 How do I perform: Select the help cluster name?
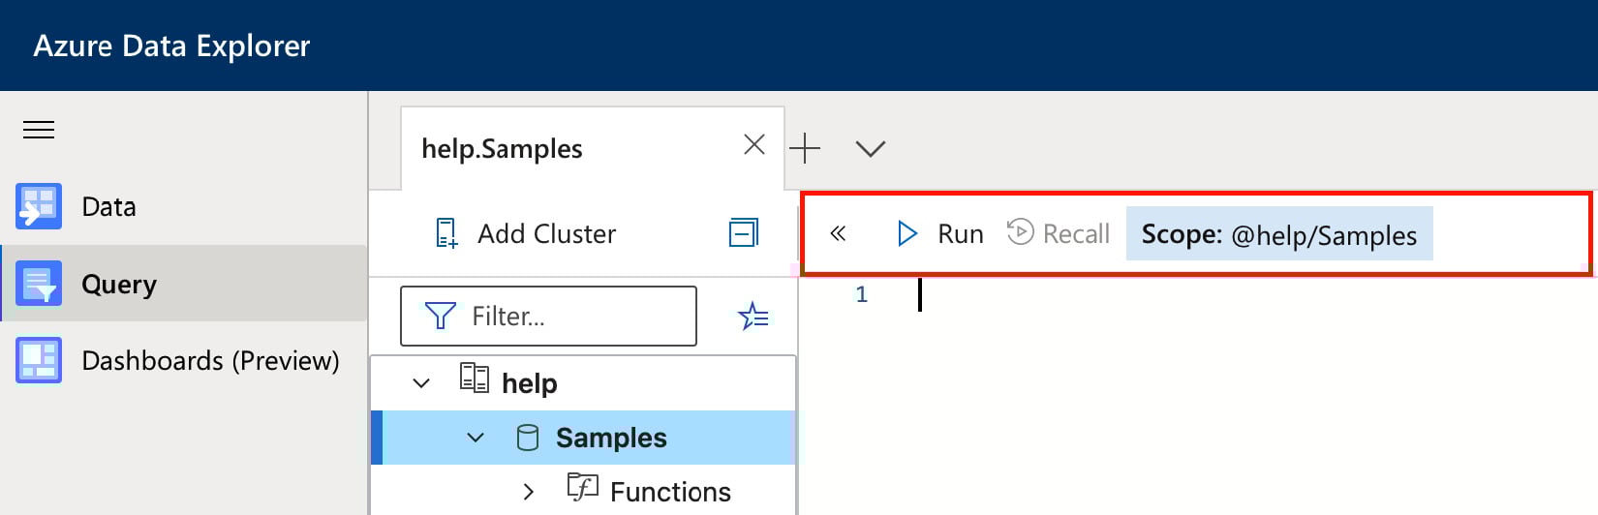[x=530, y=383]
